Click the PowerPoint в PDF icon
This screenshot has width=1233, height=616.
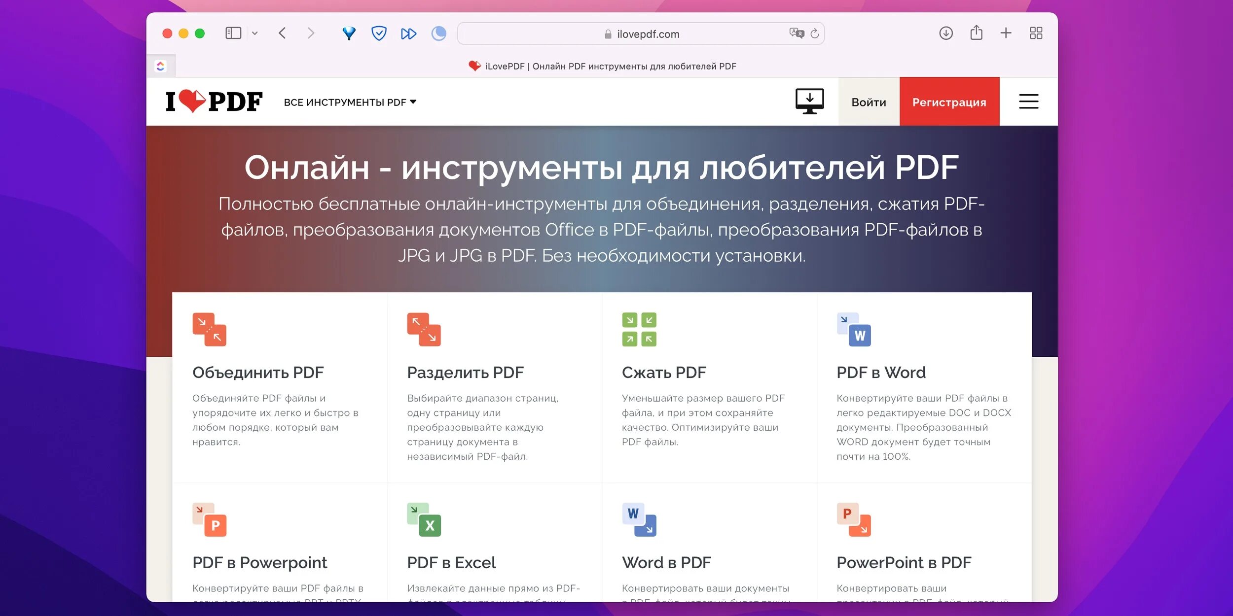[x=854, y=519]
